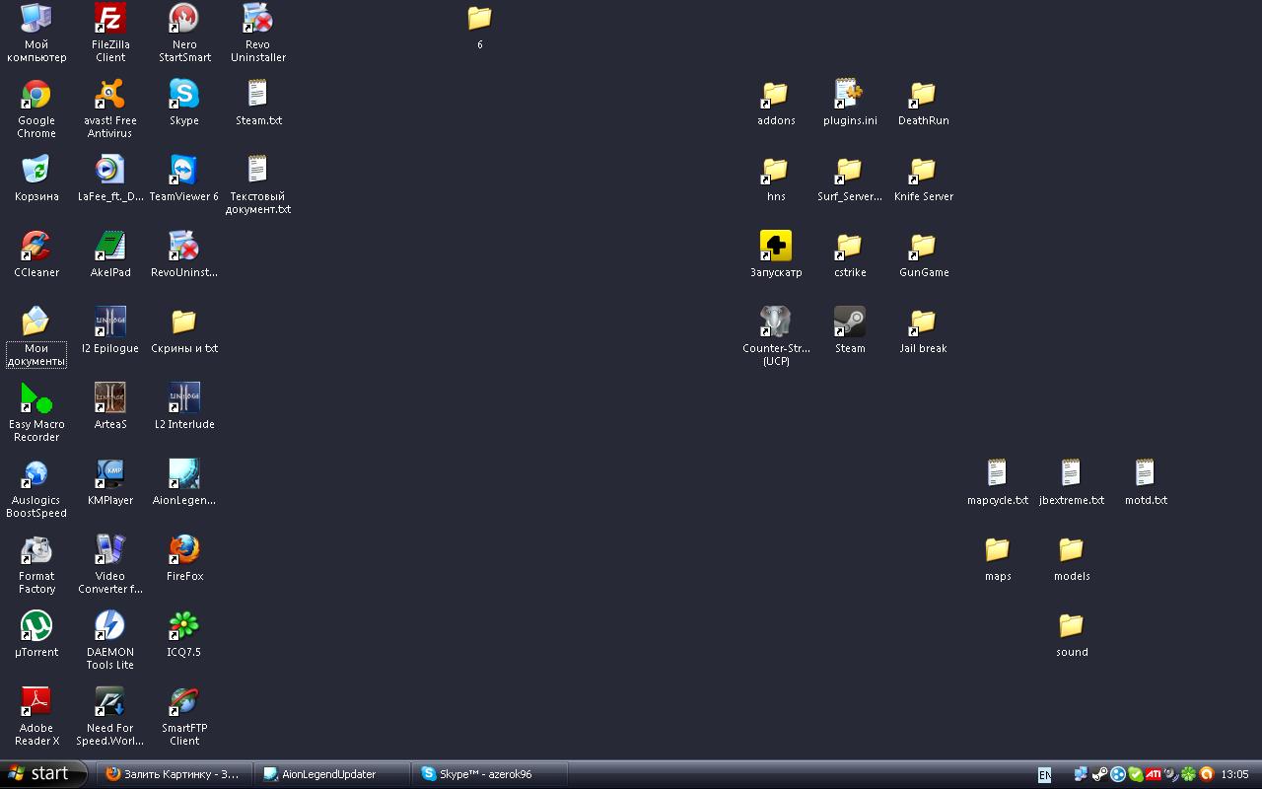Switch to Skype azerok96 taskbar button

click(489, 774)
